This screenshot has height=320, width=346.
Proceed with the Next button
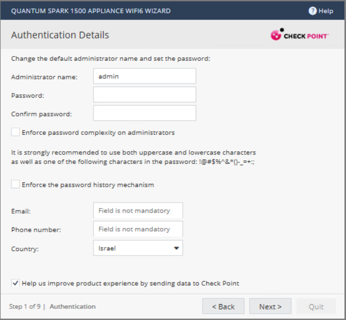(270, 306)
